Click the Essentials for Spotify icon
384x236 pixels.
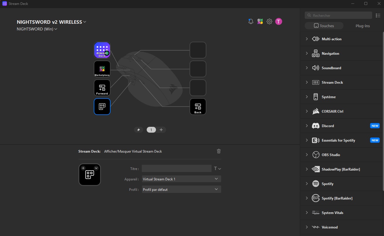316,140
